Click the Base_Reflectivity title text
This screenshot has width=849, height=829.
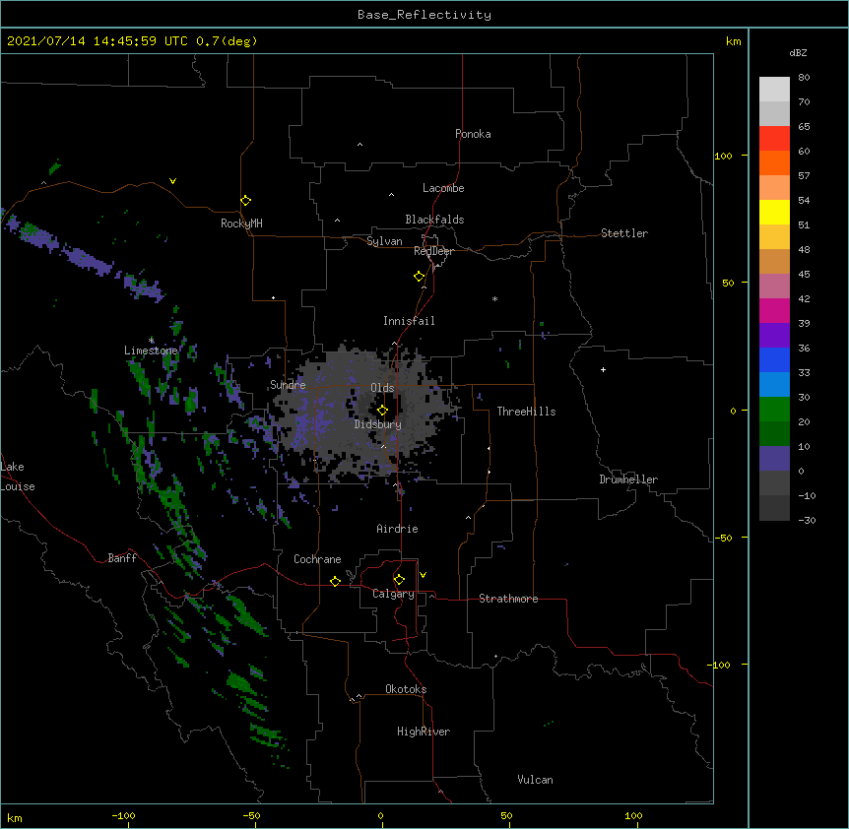[424, 15]
